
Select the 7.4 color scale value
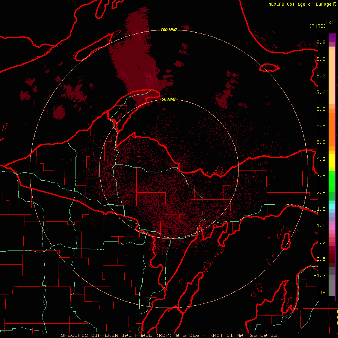tap(321, 92)
